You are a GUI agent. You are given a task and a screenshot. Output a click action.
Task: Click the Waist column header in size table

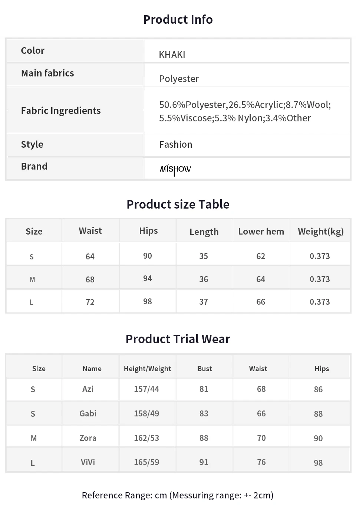coord(90,231)
